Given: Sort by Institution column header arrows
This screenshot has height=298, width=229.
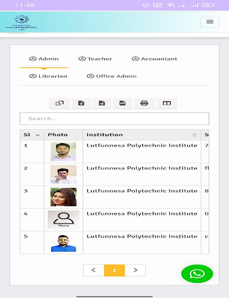Looking at the screenshot, I should click(x=195, y=135).
